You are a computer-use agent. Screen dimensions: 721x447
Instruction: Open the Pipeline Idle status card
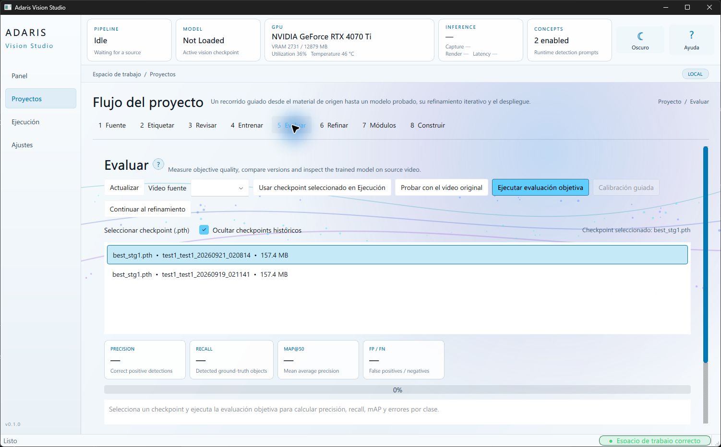[x=129, y=40]
